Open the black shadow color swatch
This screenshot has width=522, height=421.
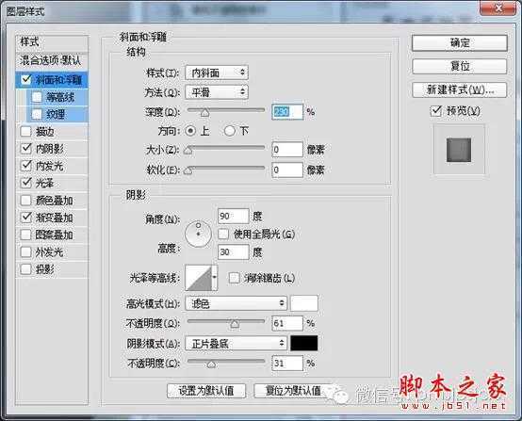[x=304, y=343]
